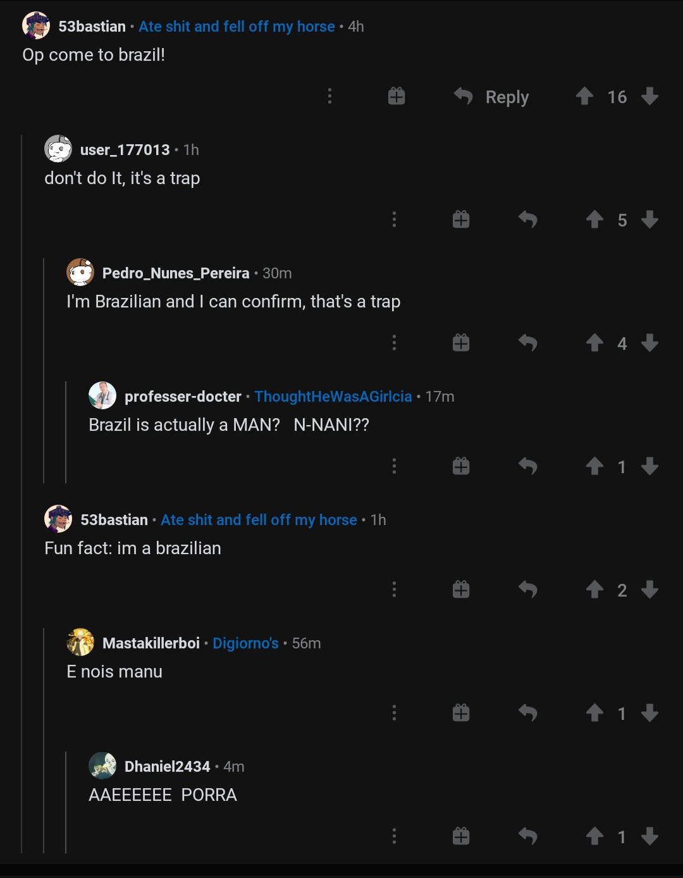Image resolution: width=683 pixels, height=878 pixels.
Task: Open Pedro_Nunes_Pereira's username link
Action: pyautogui.click(x=176, y=273)
